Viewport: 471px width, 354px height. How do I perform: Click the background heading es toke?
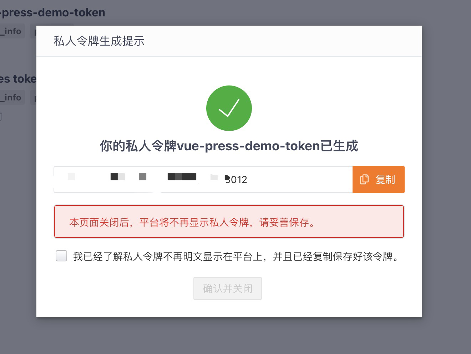point(18,78)
